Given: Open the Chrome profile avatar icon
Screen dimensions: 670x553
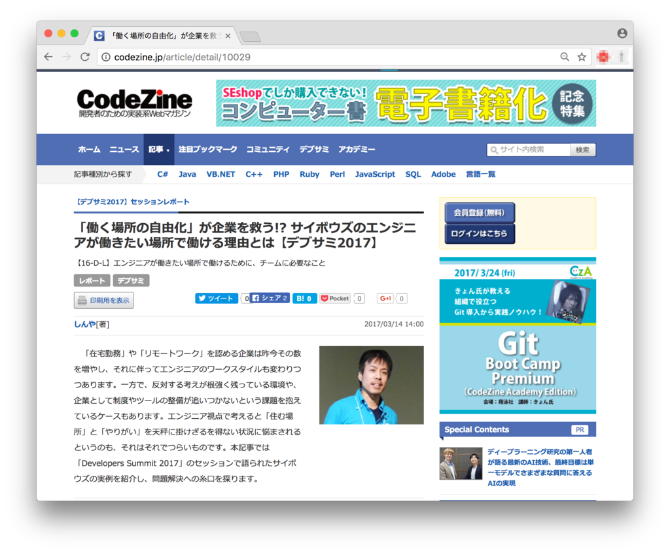Looking at the screenshot, I should point(622,33).
